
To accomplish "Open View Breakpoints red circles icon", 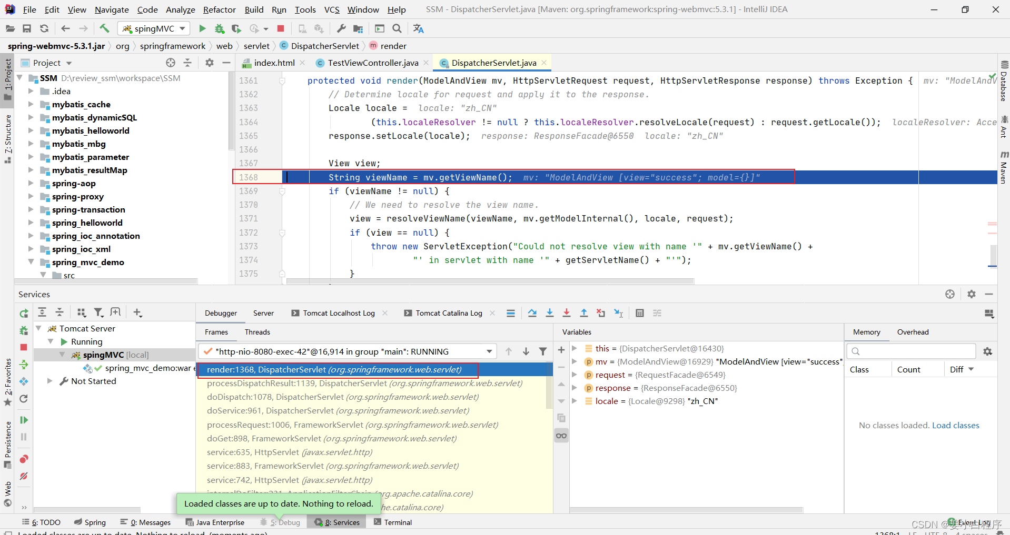I will click(24, 459).
